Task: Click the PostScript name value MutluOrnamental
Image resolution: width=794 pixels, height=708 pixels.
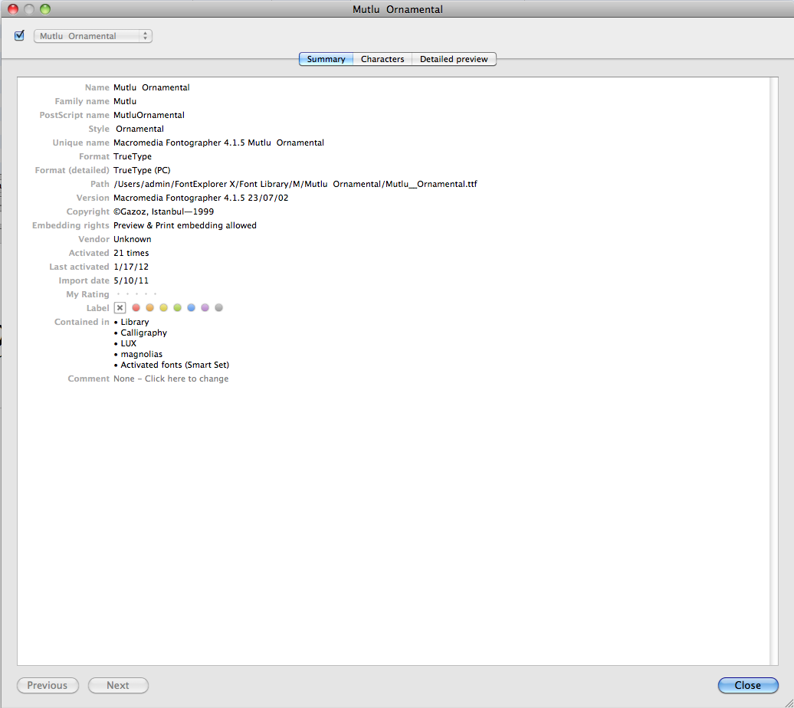Action: point(149,115)
